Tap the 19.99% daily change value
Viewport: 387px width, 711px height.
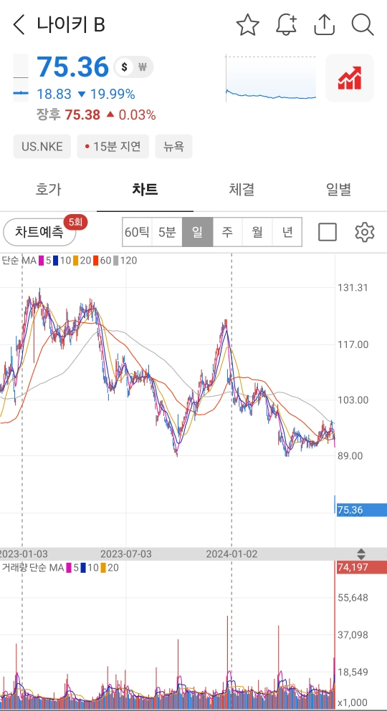pos(113,95)
